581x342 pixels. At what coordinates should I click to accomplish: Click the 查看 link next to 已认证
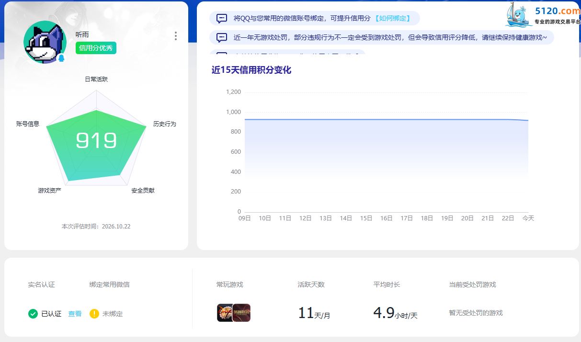[x=75, y=314]
